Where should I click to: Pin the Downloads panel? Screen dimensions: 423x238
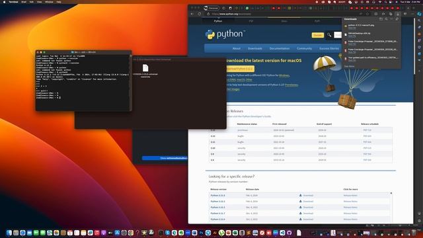point(397,19)
